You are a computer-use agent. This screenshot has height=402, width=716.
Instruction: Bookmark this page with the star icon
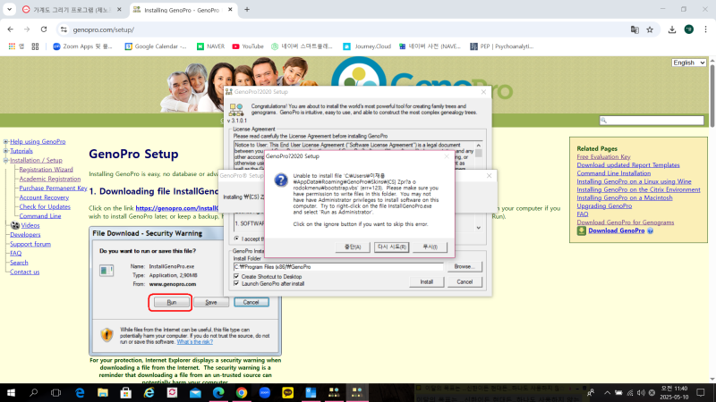click(x=652, y=29)
